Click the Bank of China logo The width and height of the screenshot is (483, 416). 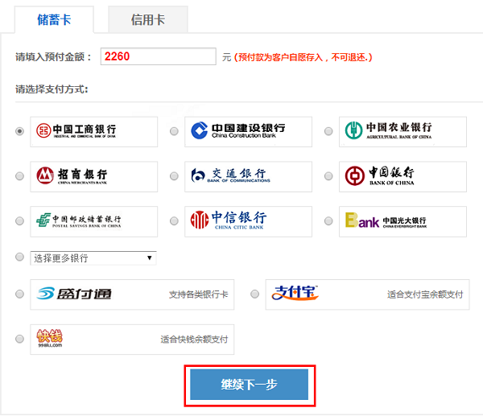pyautogui.click(x=402, y=175)
